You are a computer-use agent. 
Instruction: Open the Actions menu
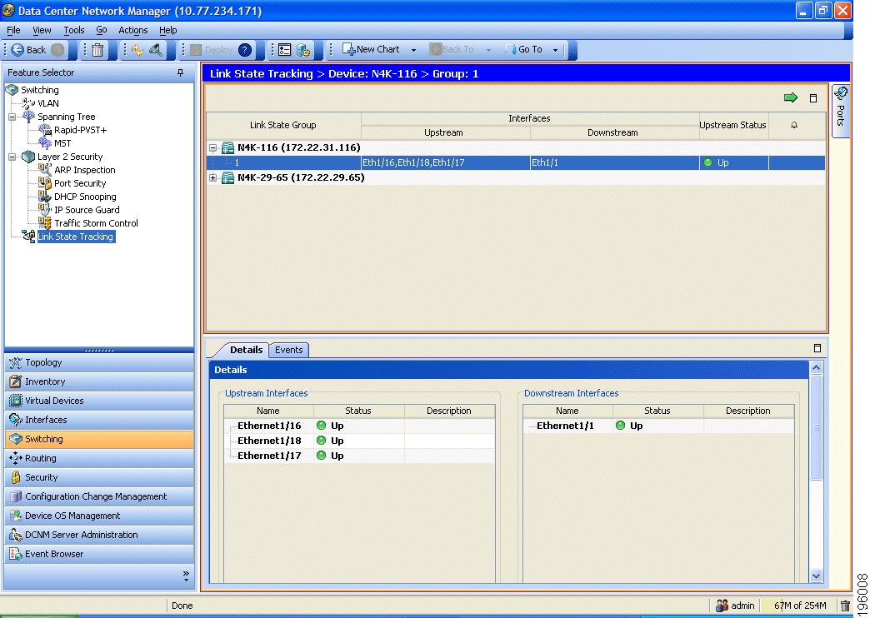(x=132, y=29)
